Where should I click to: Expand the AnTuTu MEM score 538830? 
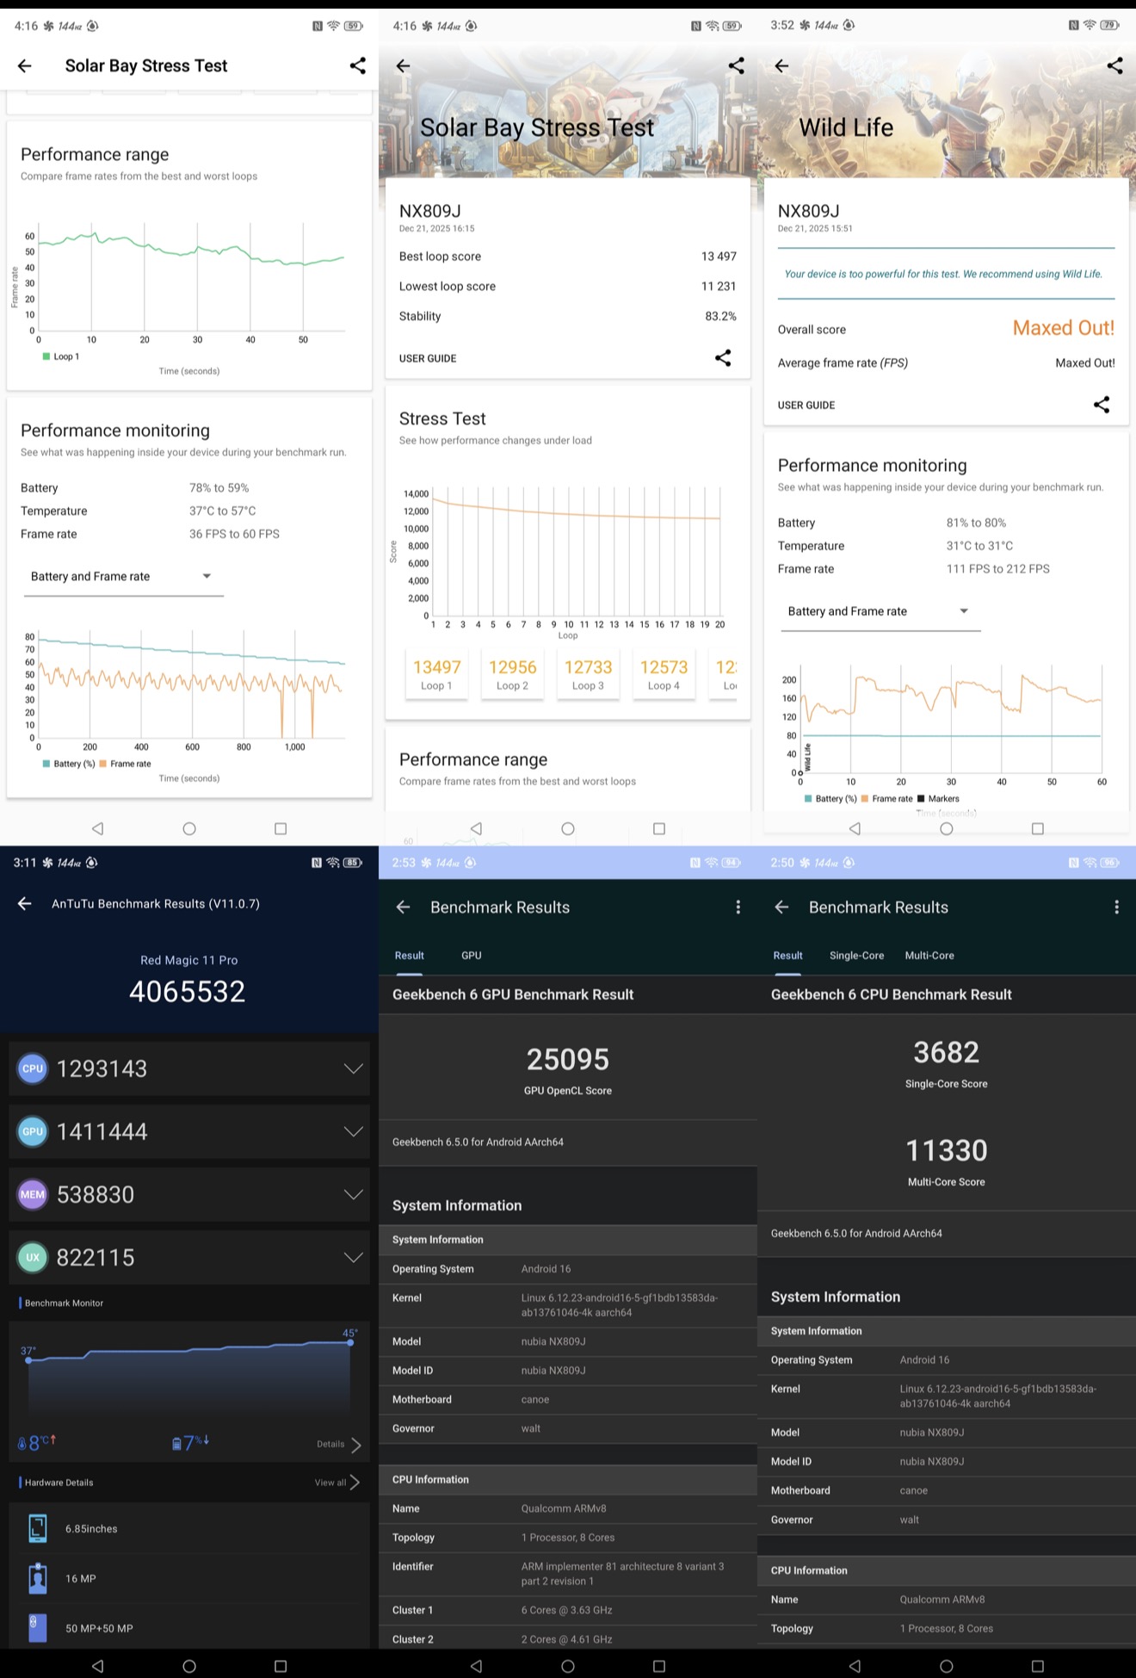(x=189, y=1194)
